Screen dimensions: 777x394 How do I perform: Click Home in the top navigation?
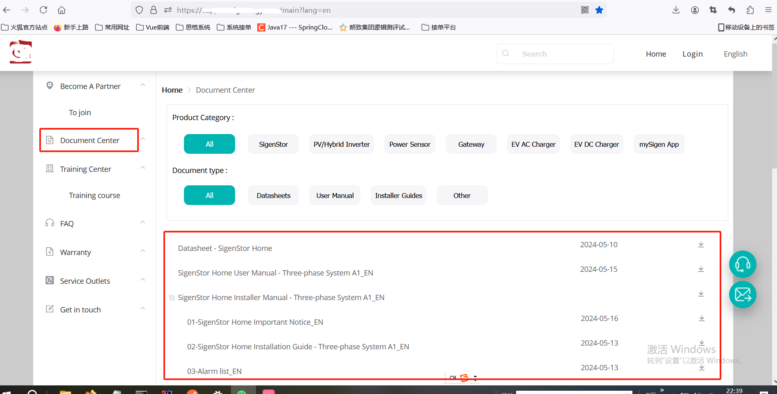pos(656,54)
